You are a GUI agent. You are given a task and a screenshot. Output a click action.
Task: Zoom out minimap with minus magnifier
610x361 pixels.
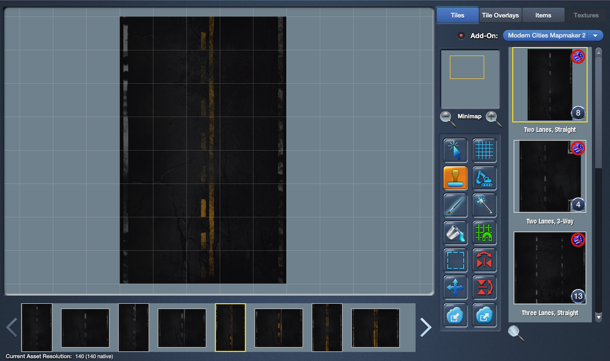[447, 118]
